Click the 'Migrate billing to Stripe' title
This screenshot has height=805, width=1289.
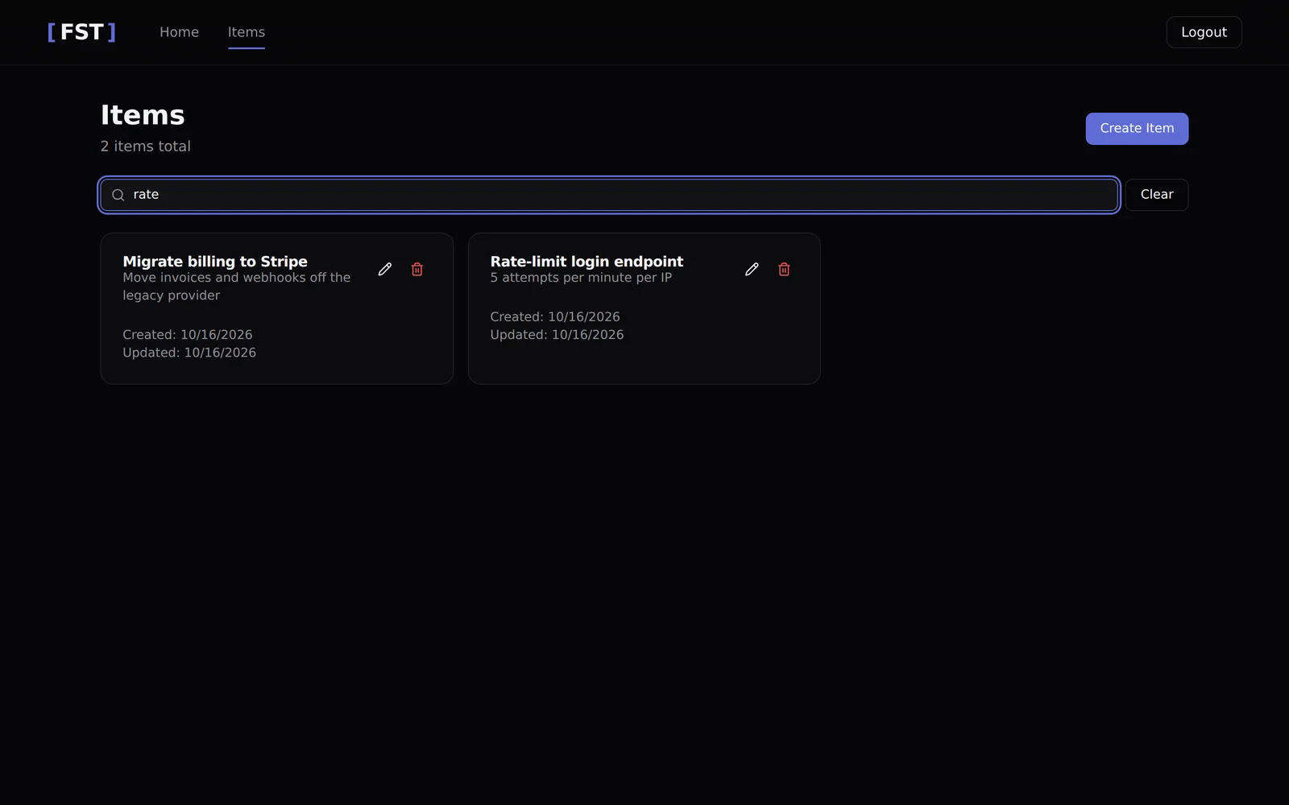coord(215,262)
